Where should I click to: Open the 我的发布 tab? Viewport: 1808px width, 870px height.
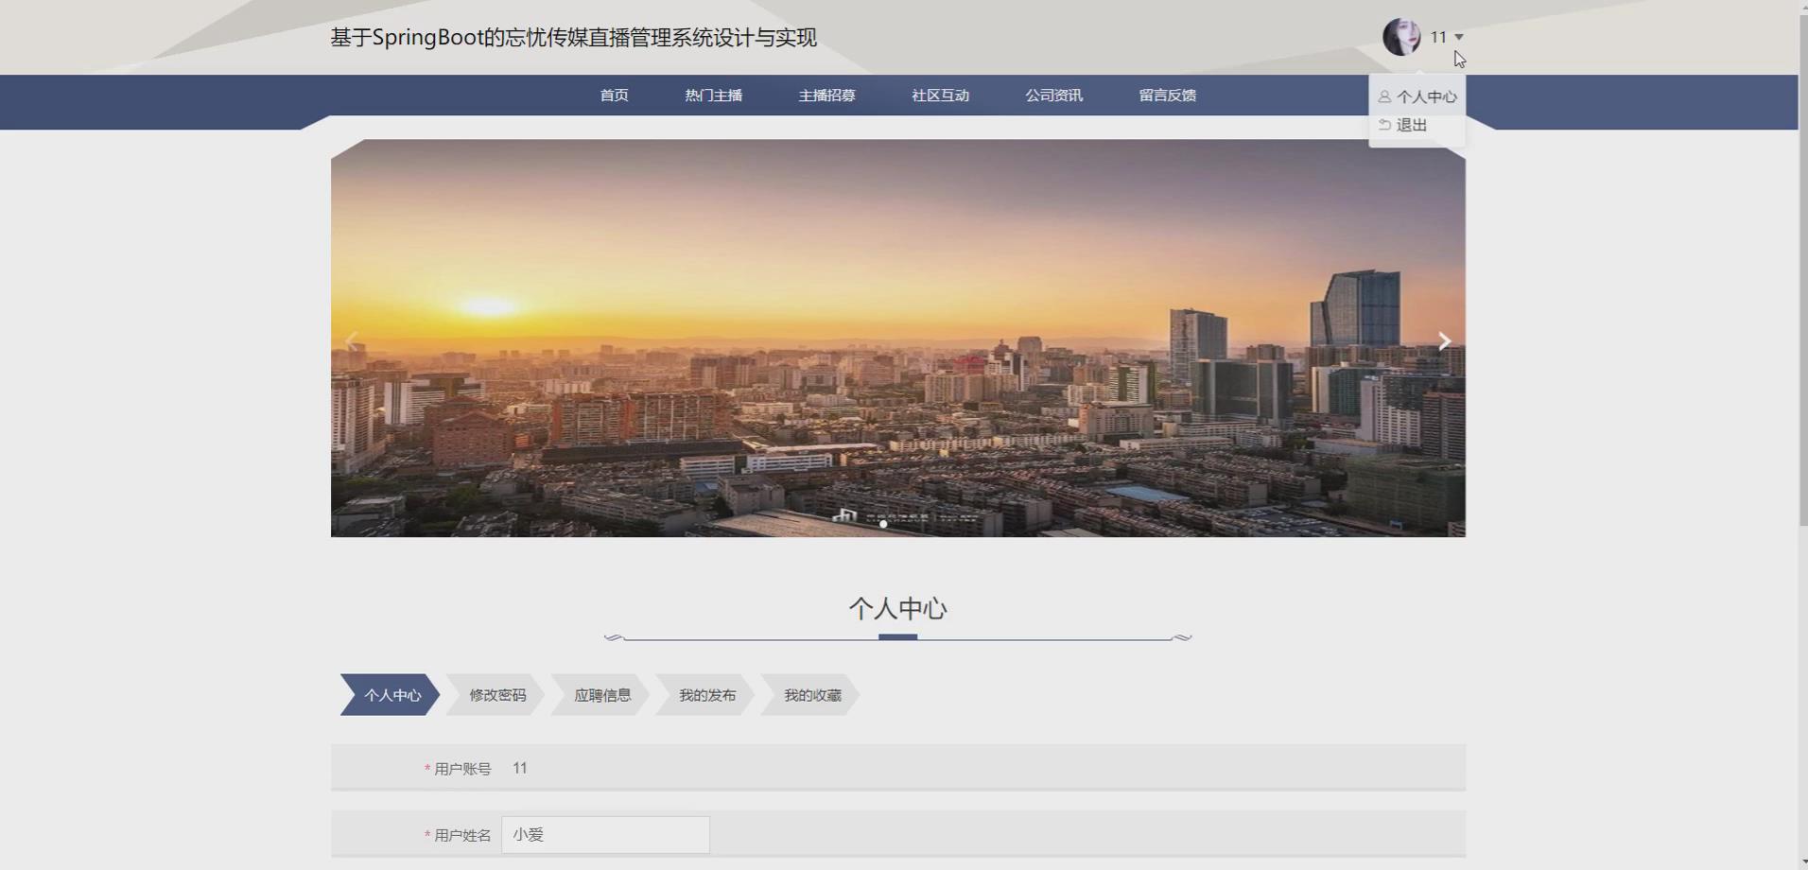point(706,695)
